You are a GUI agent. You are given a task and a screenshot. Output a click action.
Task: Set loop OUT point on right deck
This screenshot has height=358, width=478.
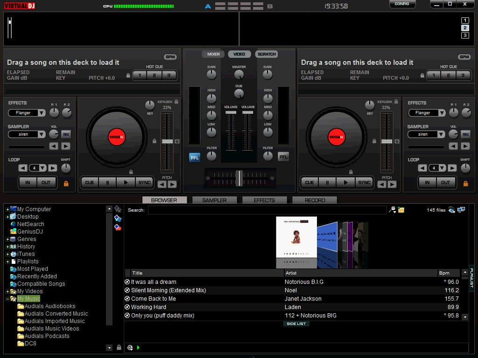click(x=445, y=183)
